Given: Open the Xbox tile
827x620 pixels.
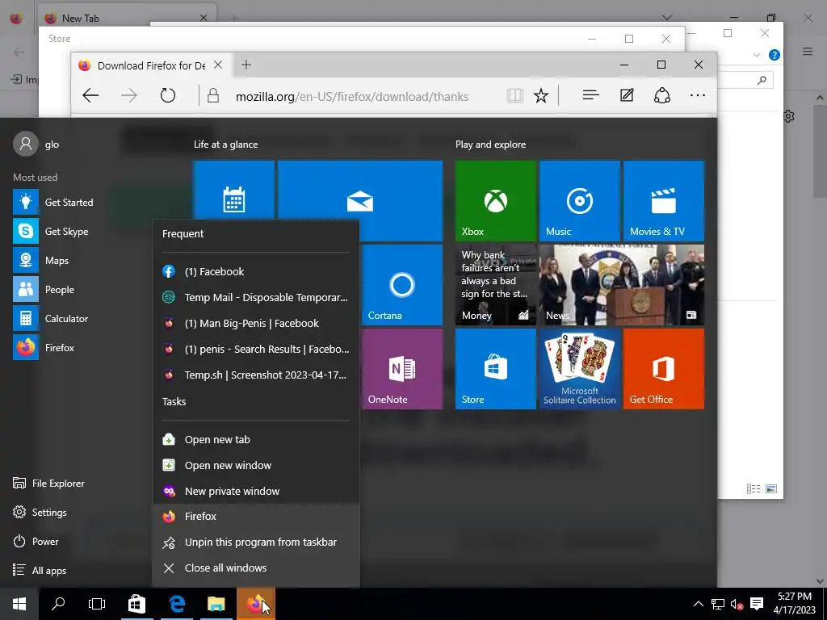Looking at the screenshot, I should point(496,201).
